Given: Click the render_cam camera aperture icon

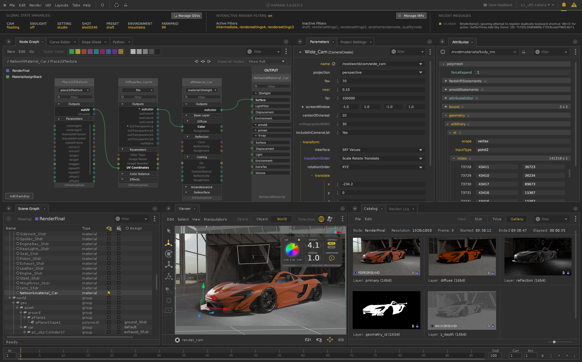Looking at the screenshot, I should [177, 340].
